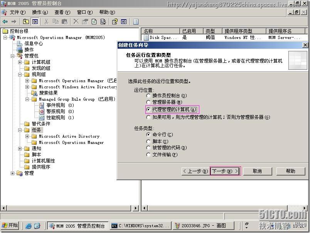Screen dimensions: 310x233
Task: Select 搜索结果 tree item
Action: (x=48, y=93)
